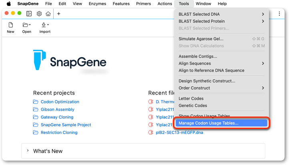Open Letter Codes

click(221, 99)
